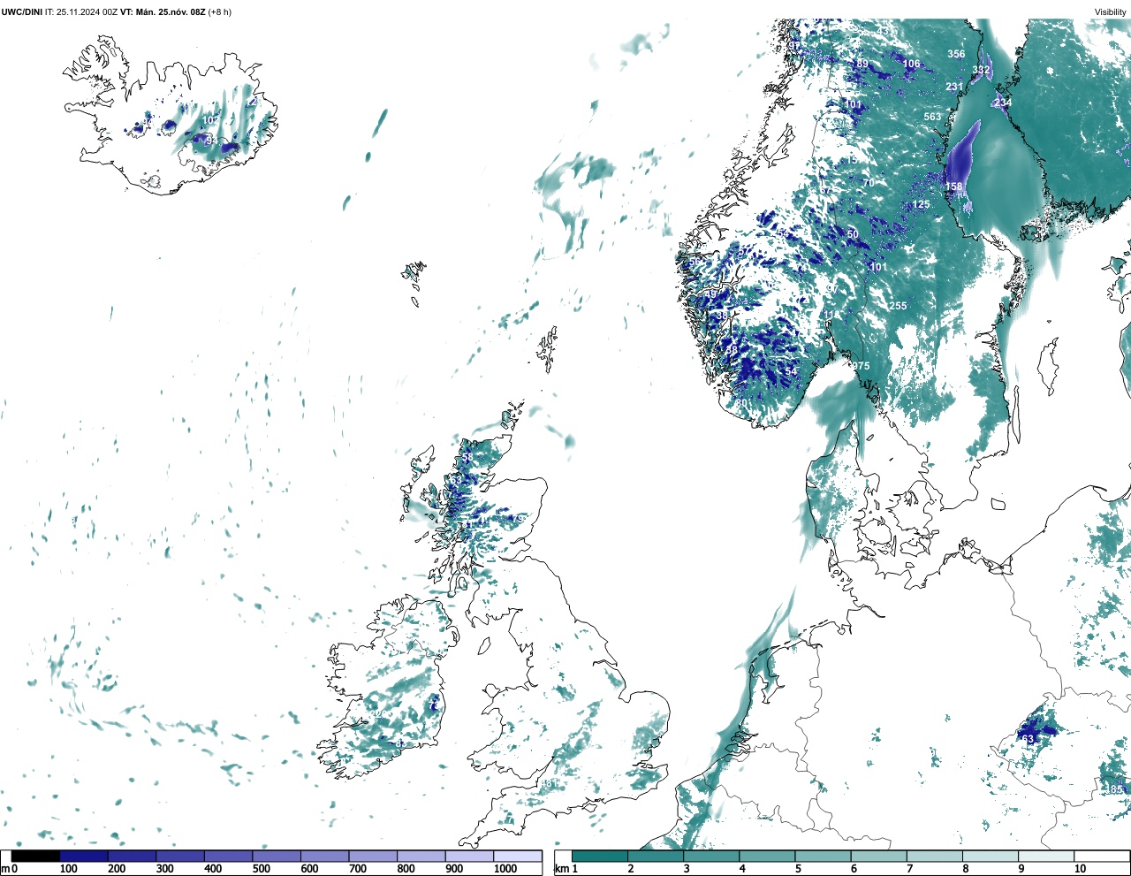This screenshot has height=876, width=1131.
Task: Select the '234' value on the map
Action: (1002, 103)
